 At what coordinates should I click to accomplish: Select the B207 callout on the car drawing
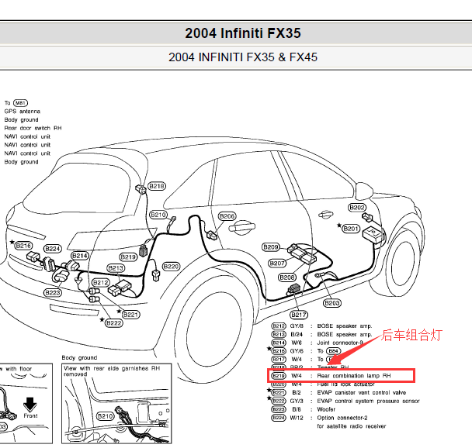277,264
